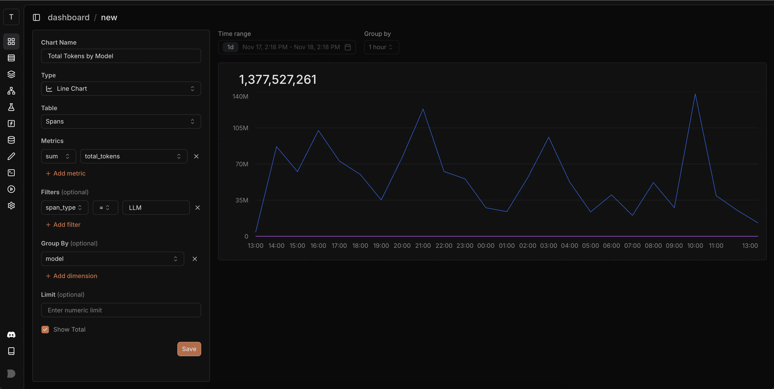Open the Line Chart type dropdown
This screenshot has height=389, width=774.
coord(121,88)
